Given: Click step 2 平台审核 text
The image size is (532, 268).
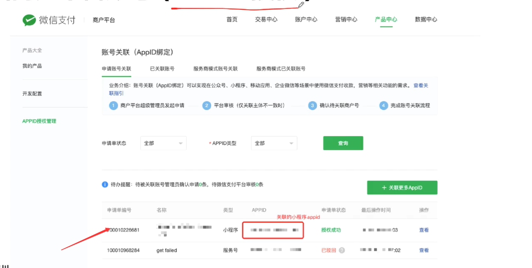Looking at the screenshot, I should (x=250, y=106).
